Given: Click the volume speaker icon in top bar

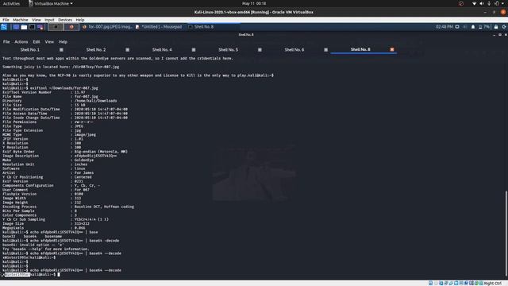Looking at the screenshot, I should [482, 3].
